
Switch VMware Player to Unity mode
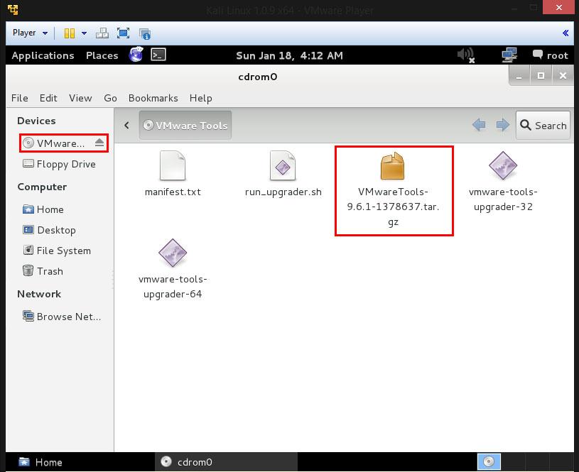tap(145, 33)
